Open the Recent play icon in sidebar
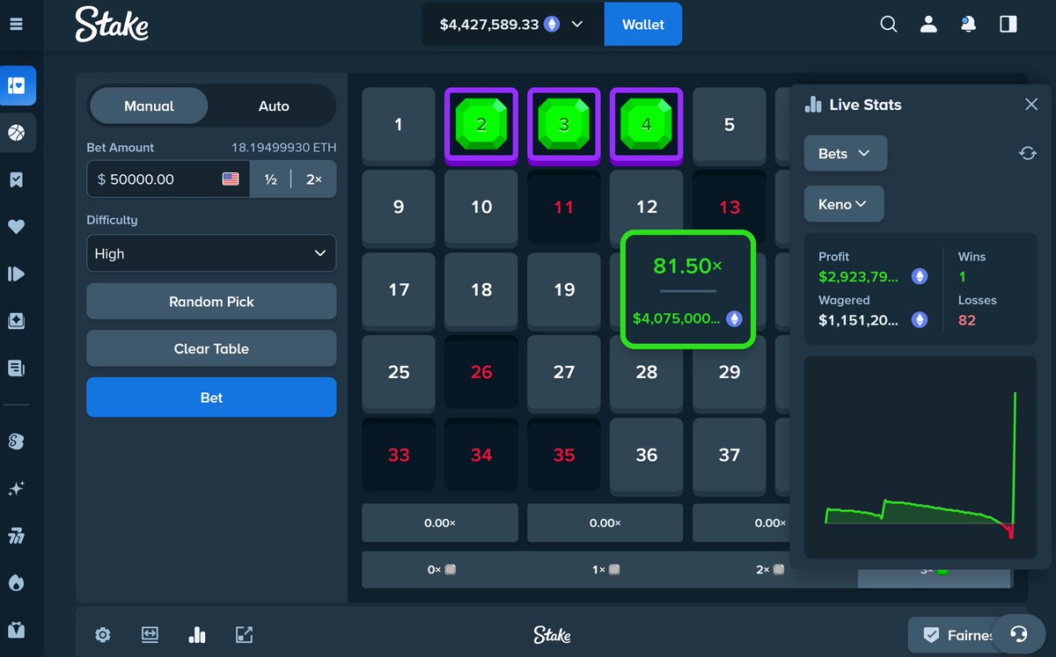This screenshot has height=657, width=1056. point(16,274)
